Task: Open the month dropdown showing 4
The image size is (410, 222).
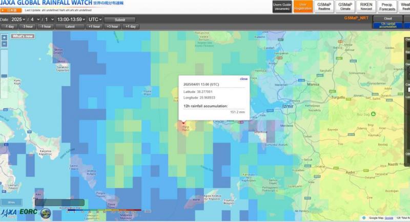Action: point(35,19)
